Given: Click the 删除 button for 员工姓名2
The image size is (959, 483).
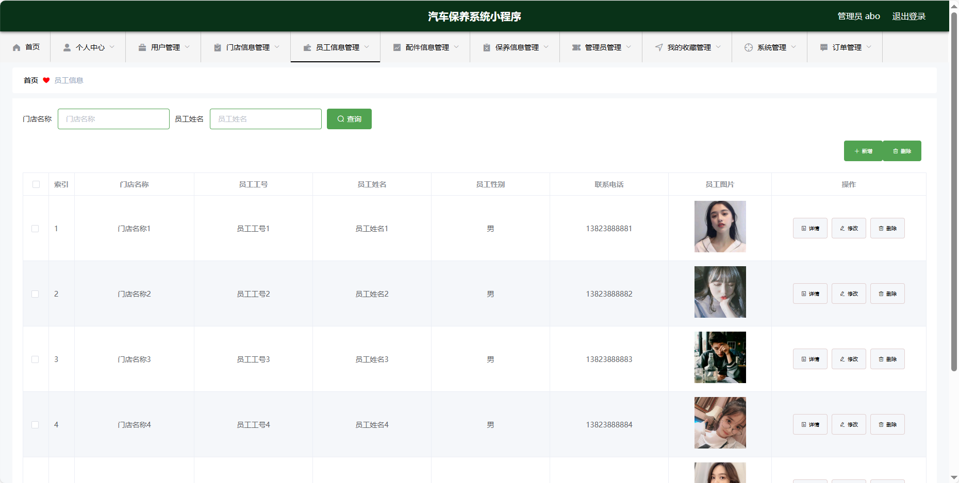Looking at the screenshot, I should 887,294.
